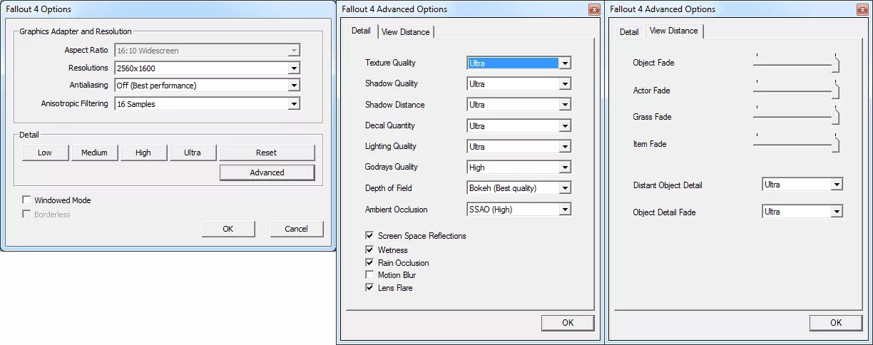The image size is (873, 345).
Task: Click the Reset button
Action: (x=267, y=153)
